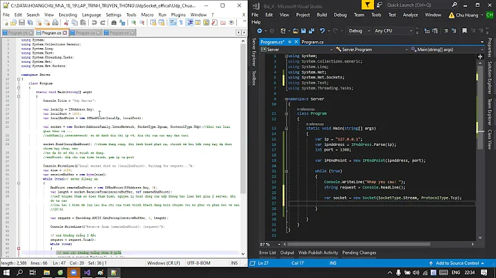Click Visual Studio horizontal scrollbar thumb
Screen dimensions: 496x278
(x=358, y=244)
